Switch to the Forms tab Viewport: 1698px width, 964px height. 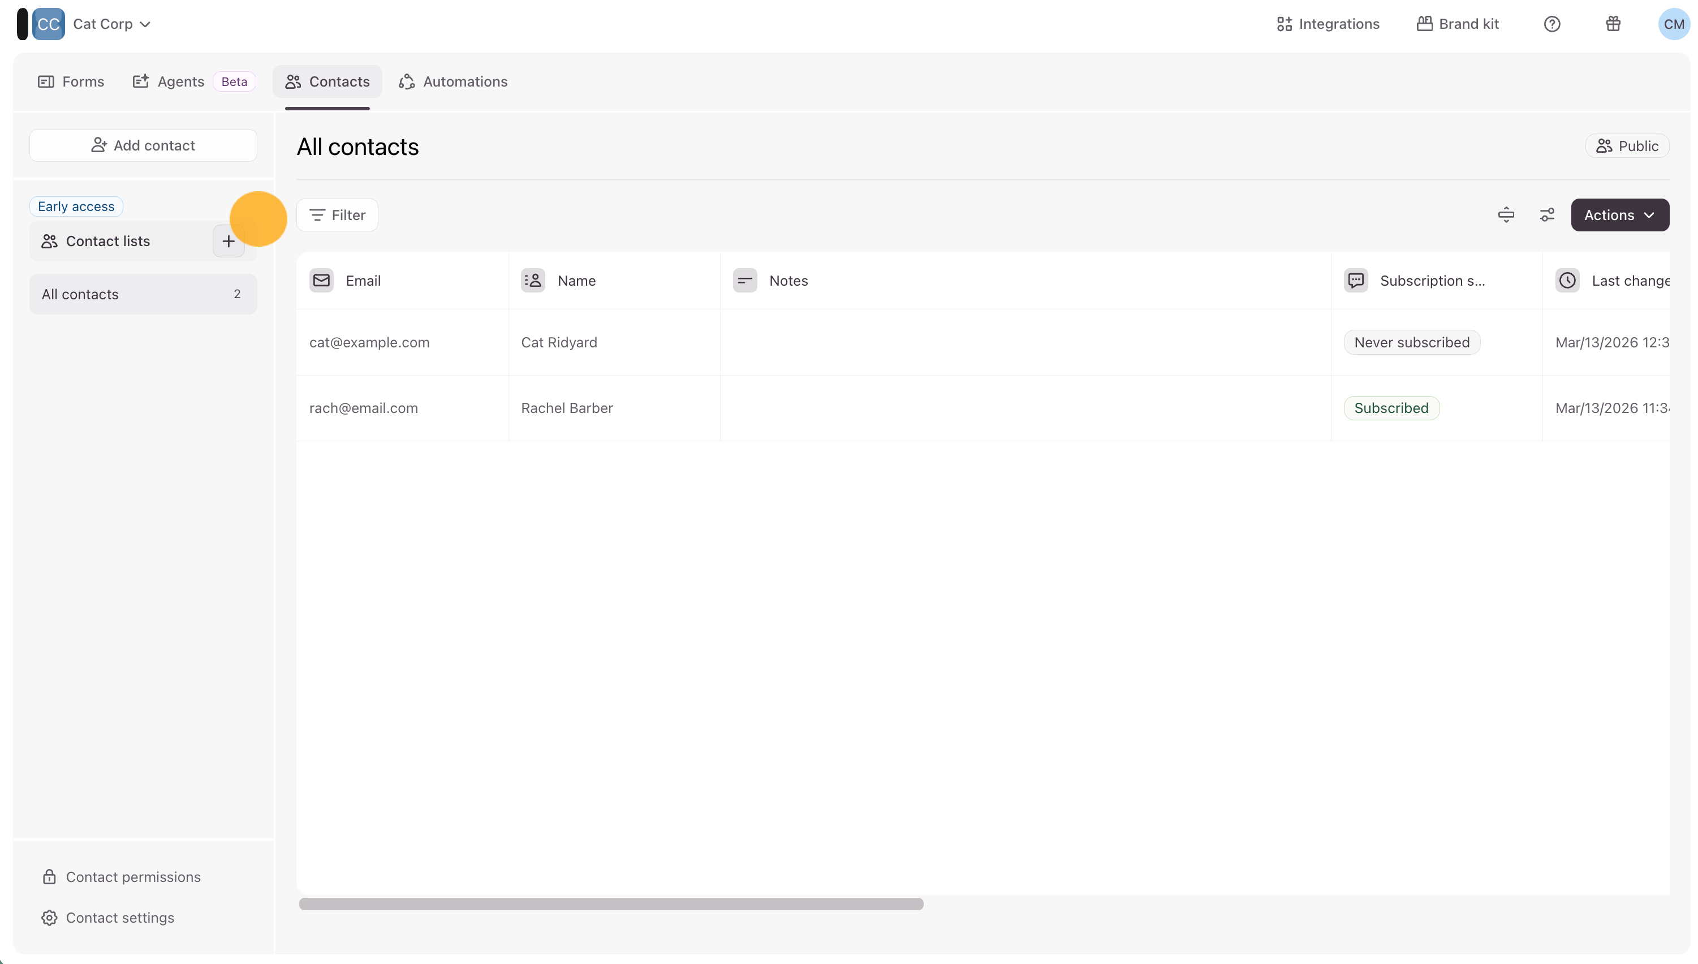(x=71, y=82)
